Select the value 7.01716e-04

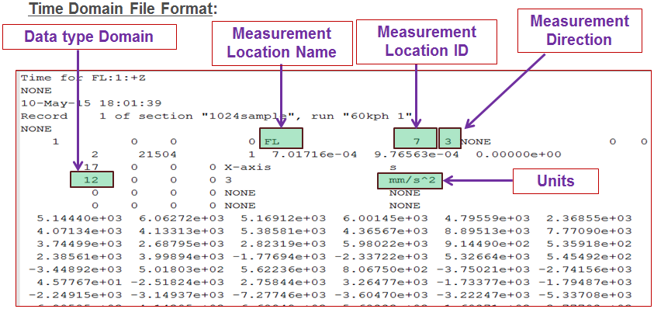[314, 154]
